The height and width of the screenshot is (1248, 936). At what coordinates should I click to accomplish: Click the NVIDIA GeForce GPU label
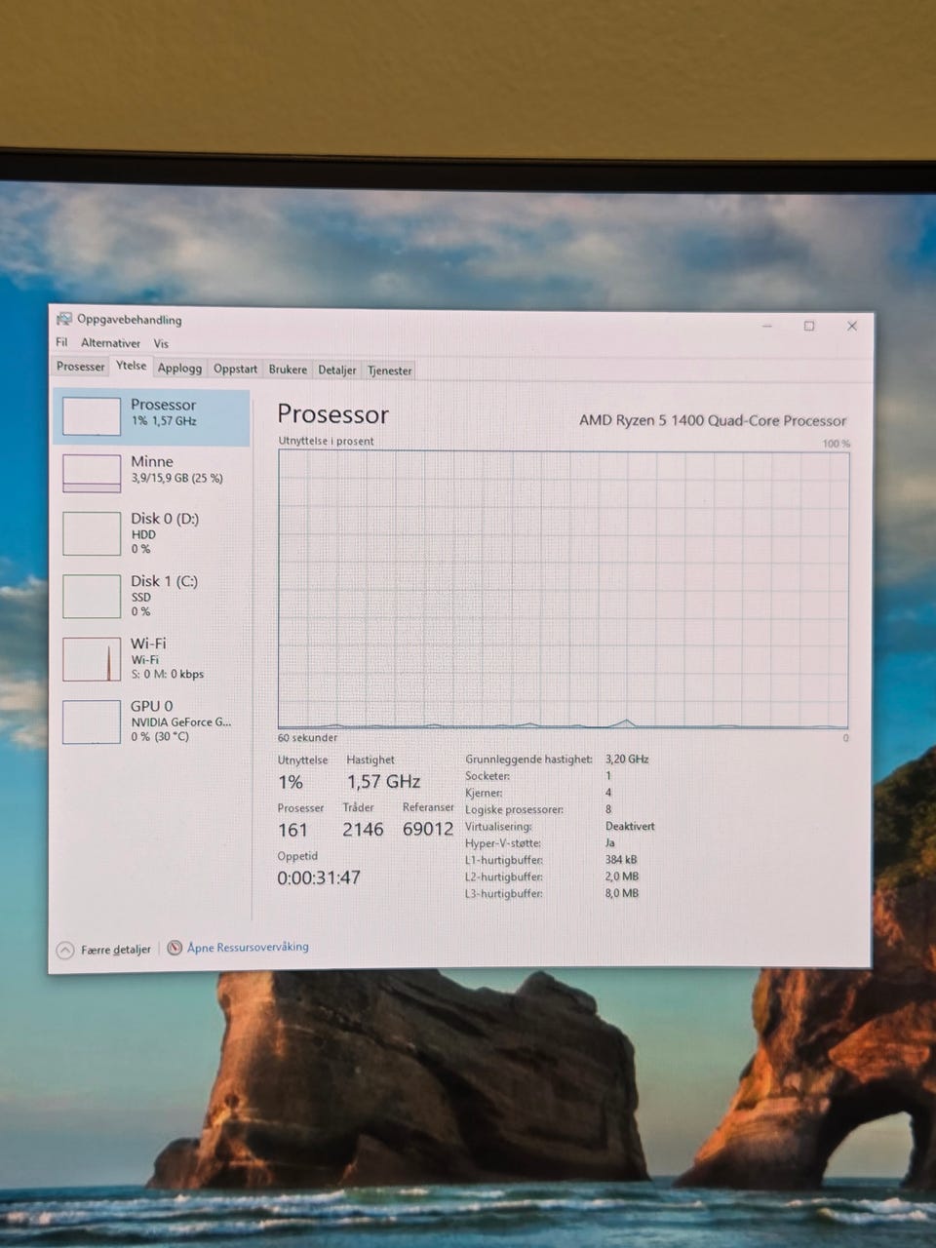click(181, 721)
